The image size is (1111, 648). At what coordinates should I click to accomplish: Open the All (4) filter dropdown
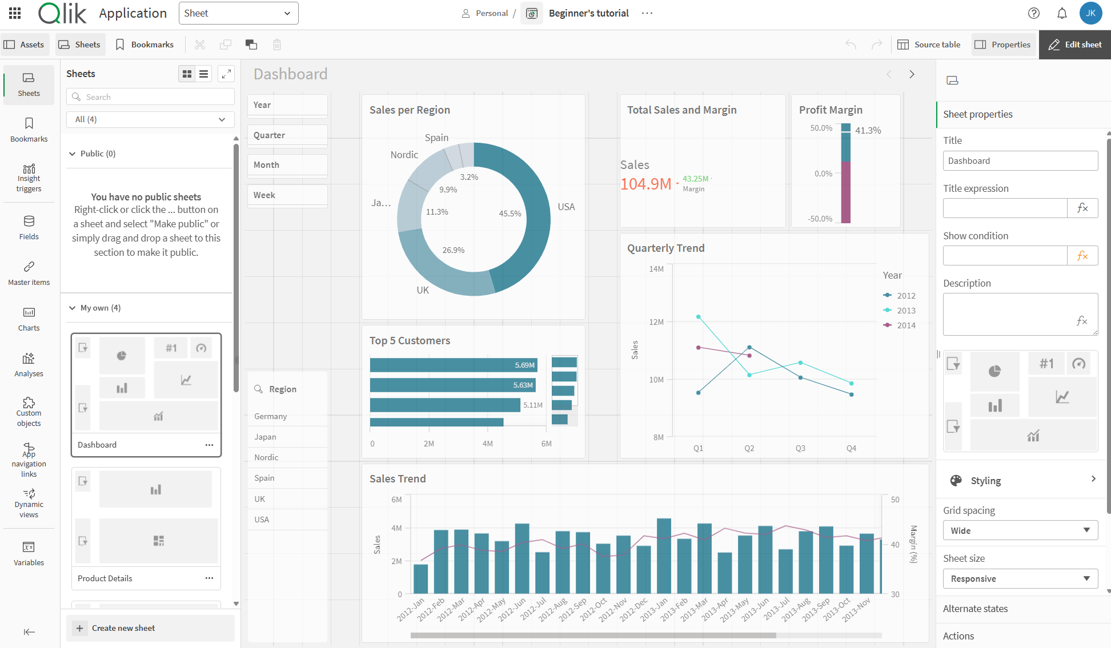pyautogui.click(x=150, y=119)
